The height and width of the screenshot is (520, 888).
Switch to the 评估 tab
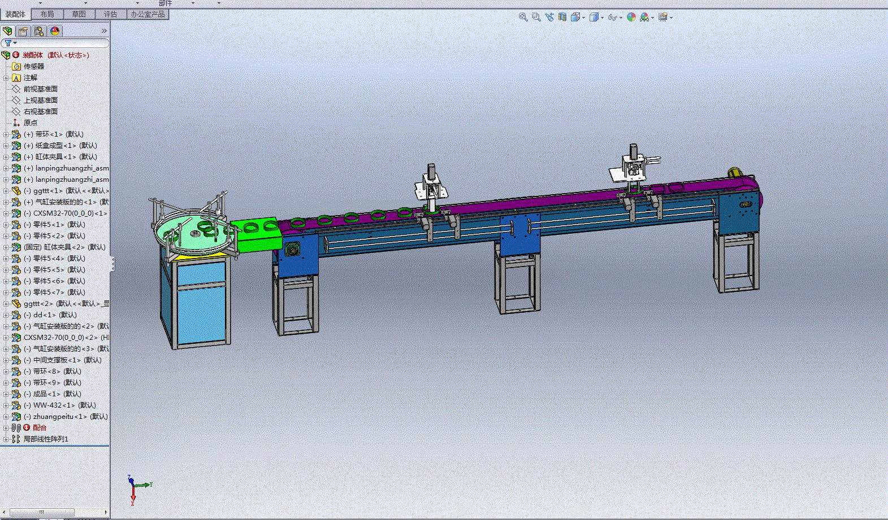click(x=111, y=14)
